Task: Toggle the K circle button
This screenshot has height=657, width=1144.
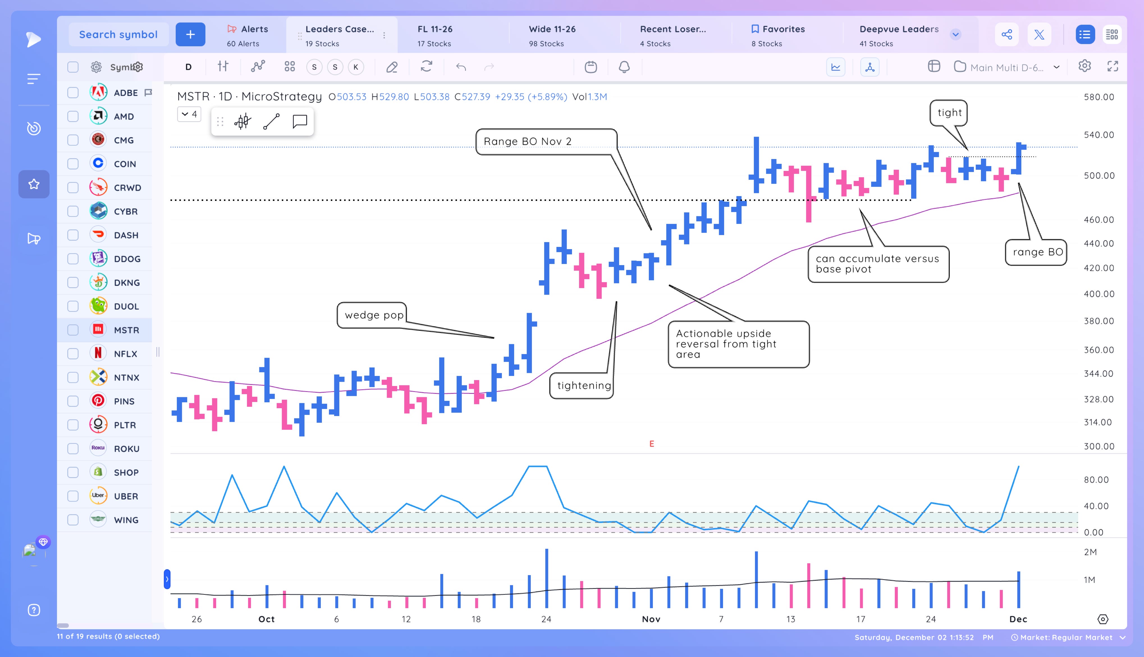Action: 356,67
